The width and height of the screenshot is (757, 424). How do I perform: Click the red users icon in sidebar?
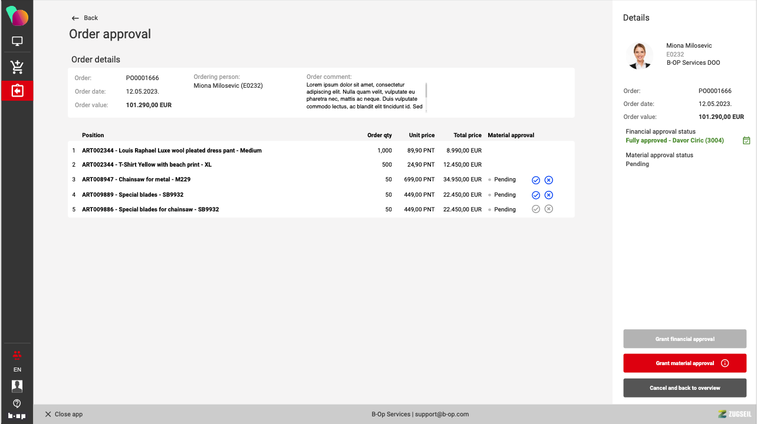click(17, 355)
